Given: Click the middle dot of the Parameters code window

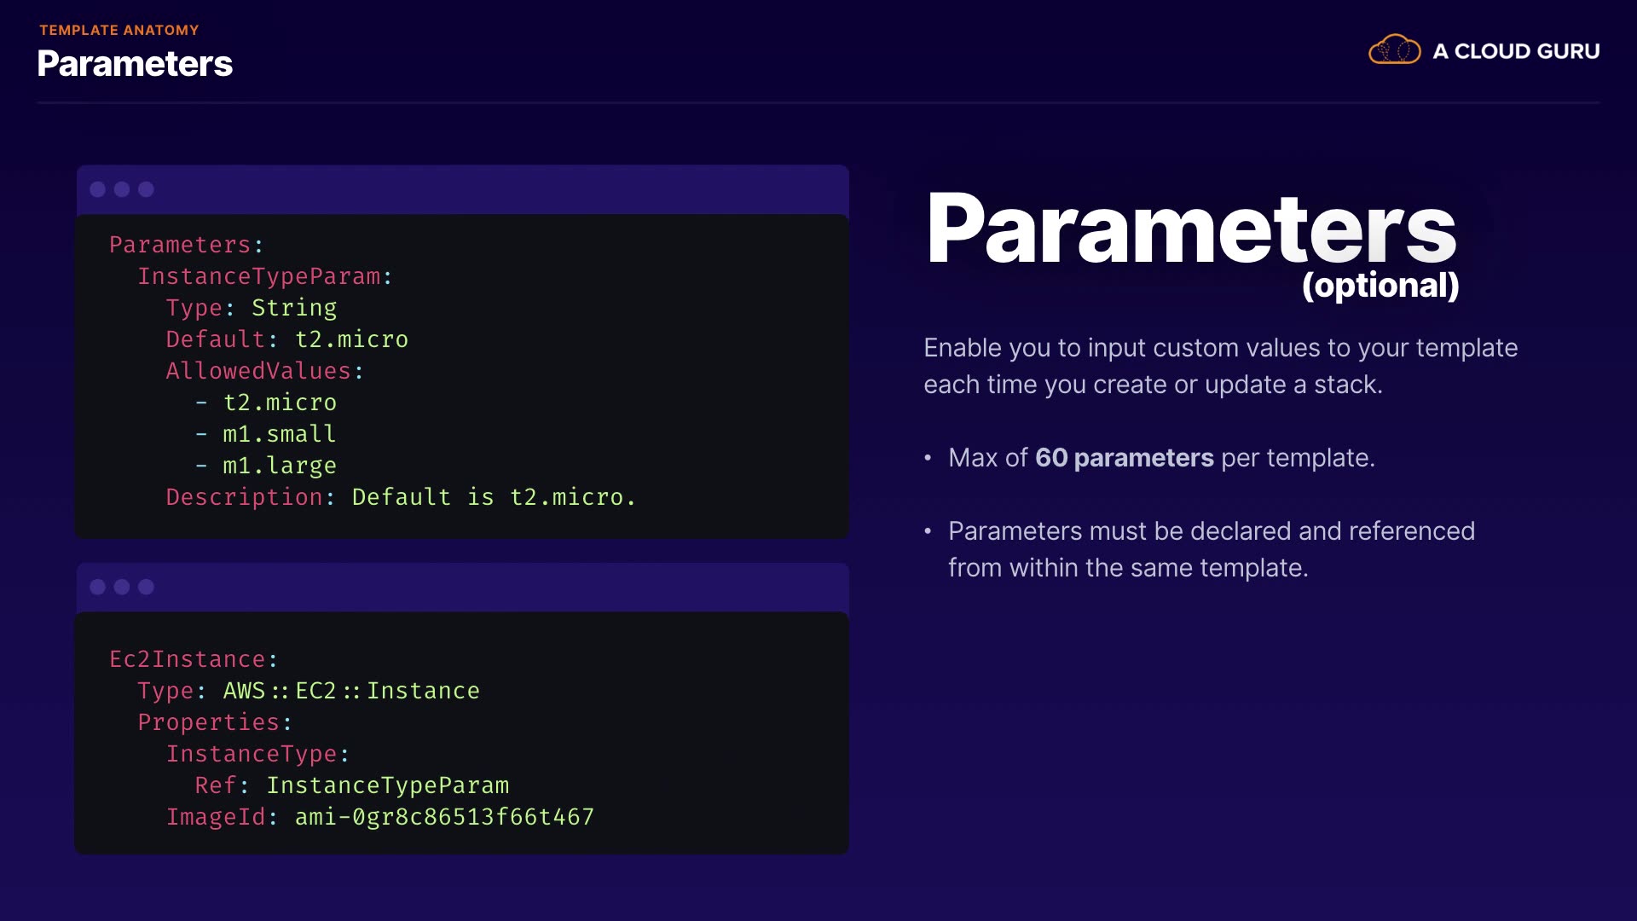Looking at the screenshot, I should [x=122, y=189].
